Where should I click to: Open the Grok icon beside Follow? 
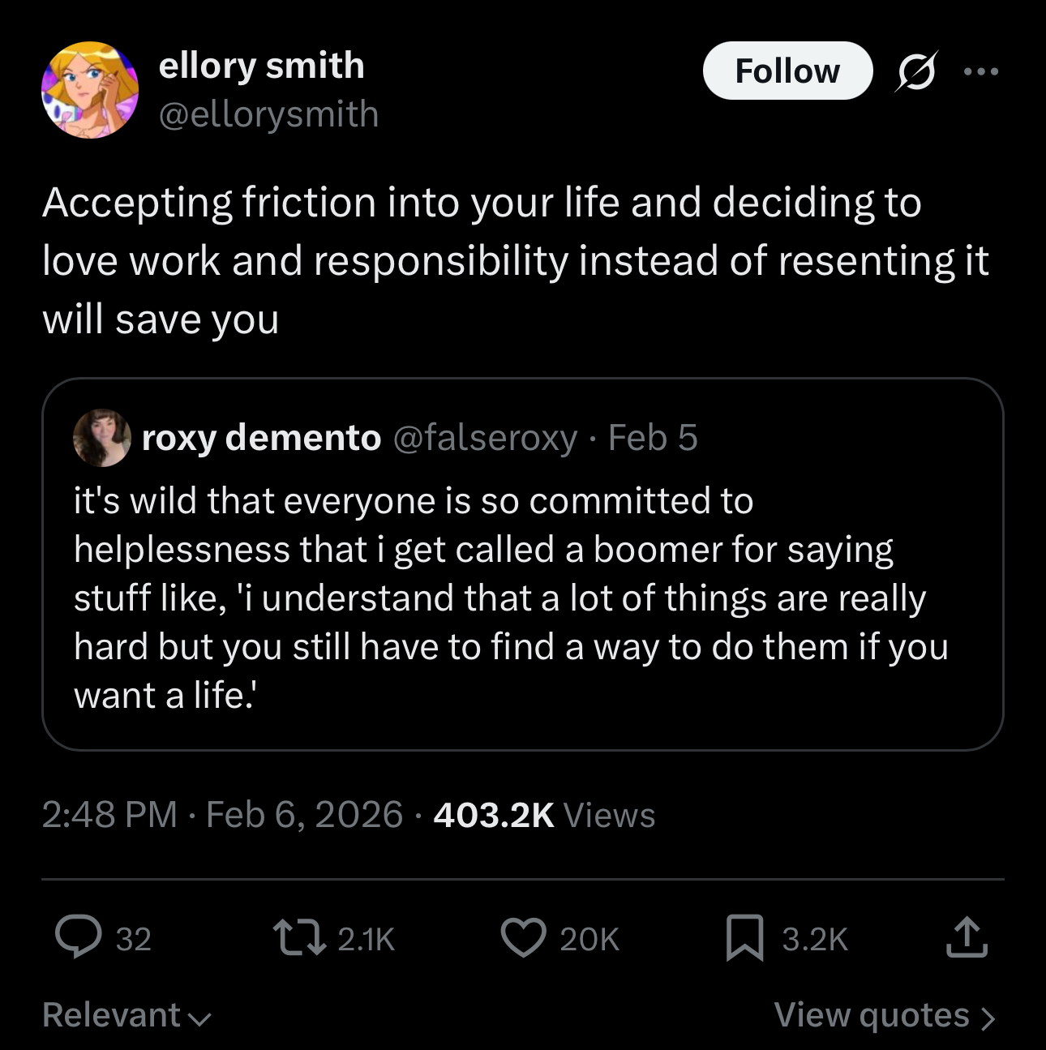pos(916,71)
